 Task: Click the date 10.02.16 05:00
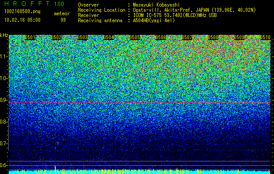[22, 20]
